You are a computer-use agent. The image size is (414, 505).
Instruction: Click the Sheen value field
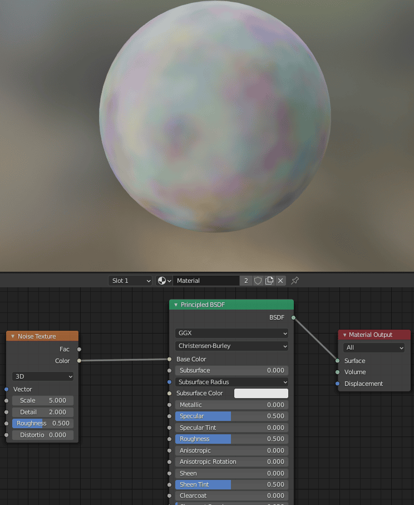click(231, 473)
